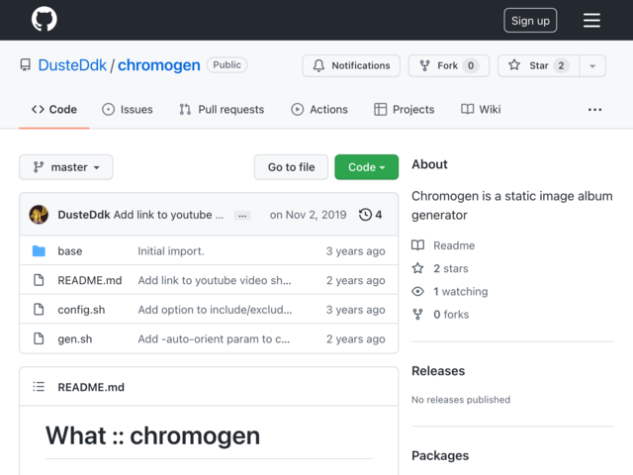Click the Fork count badge '0'

pyautogui.click(x=471, y=65)
